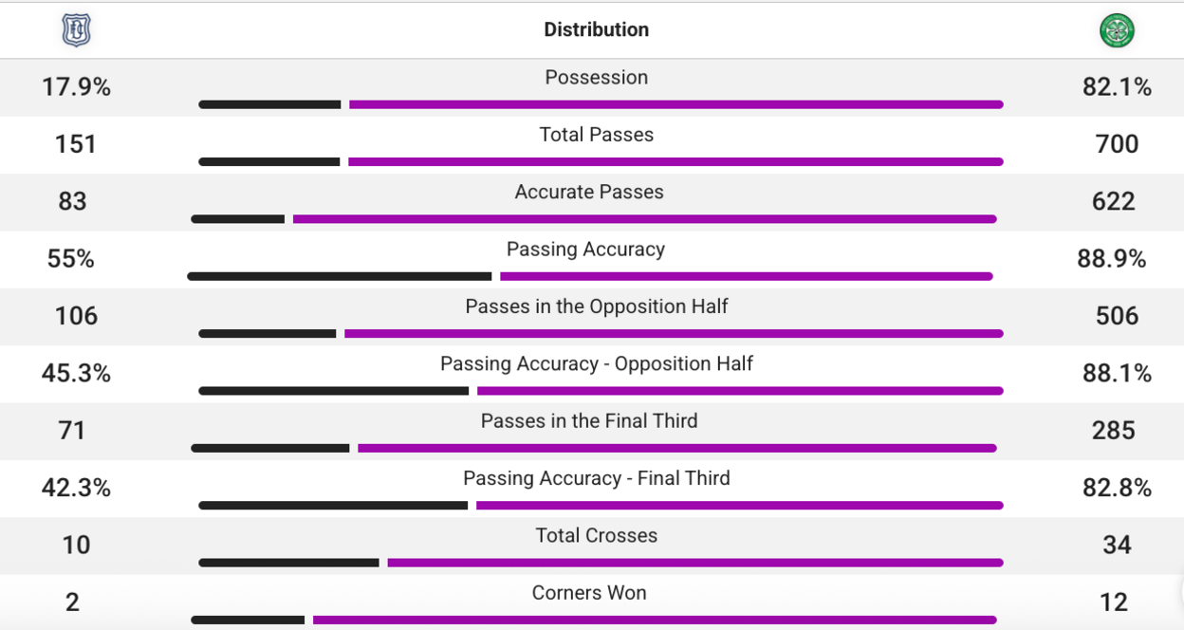The height and width of the screenshot is (630, 1184).
Task: Click Passing Accuracy - Opposition Half label
Action: click(x=596, y=363)
